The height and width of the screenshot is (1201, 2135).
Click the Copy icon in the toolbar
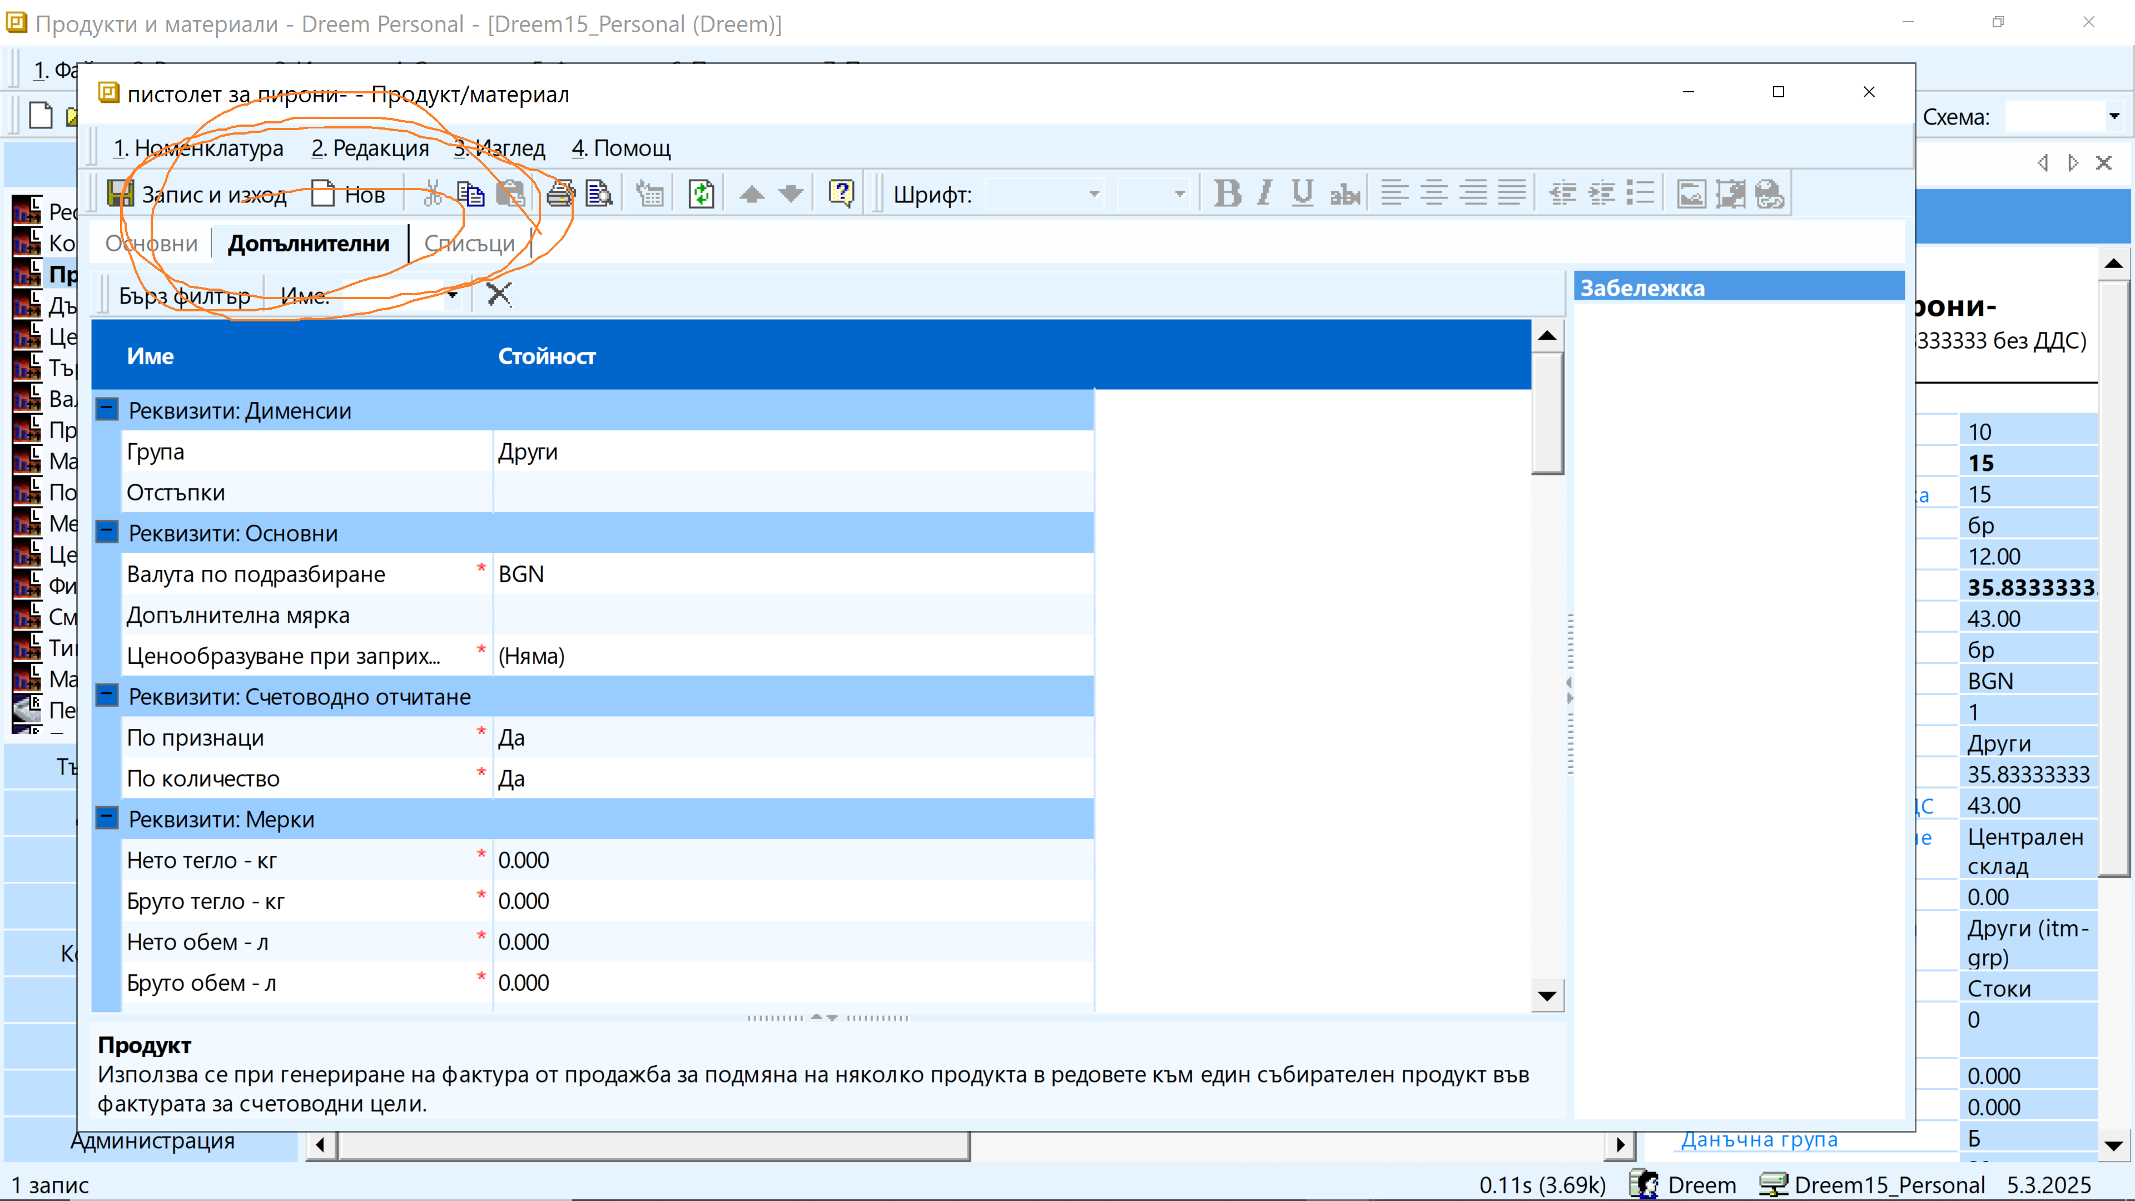pos(471,195)
